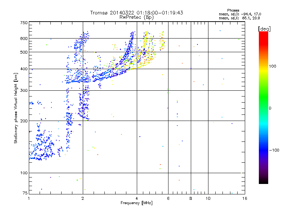Click colorbar tick label '100'

tap(273, 66)
